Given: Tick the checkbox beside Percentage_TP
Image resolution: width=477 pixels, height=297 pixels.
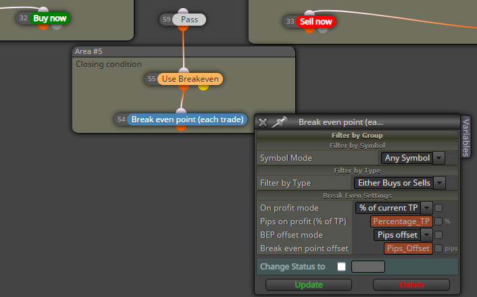Looking at the screenshot, I should click(x=438, y=221).
